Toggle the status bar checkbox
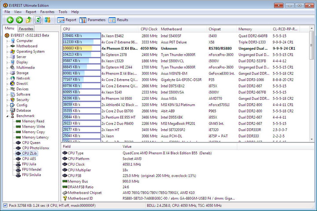The image size is (317, 211). pos(5,206)
